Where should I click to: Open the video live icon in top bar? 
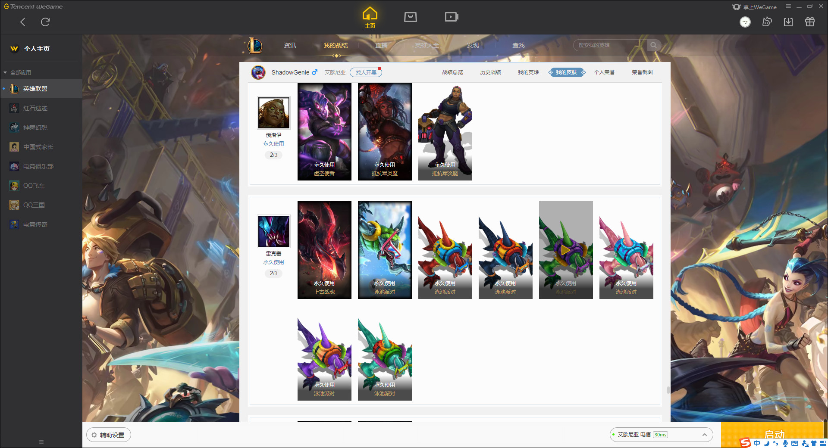pos(452,17)
